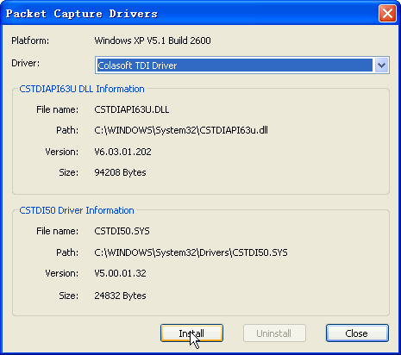Click the Windows XP V5.1 Build 2600 text
The image size is (401, 355).
[153, 40]
